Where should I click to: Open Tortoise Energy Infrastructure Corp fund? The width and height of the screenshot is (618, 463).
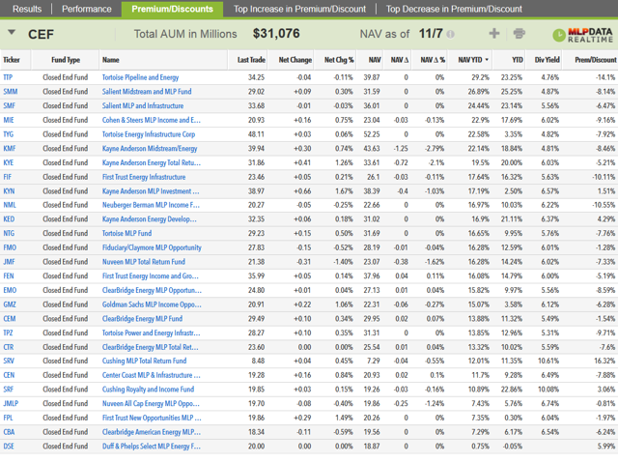pyautogui.click(x=149, y=134)
